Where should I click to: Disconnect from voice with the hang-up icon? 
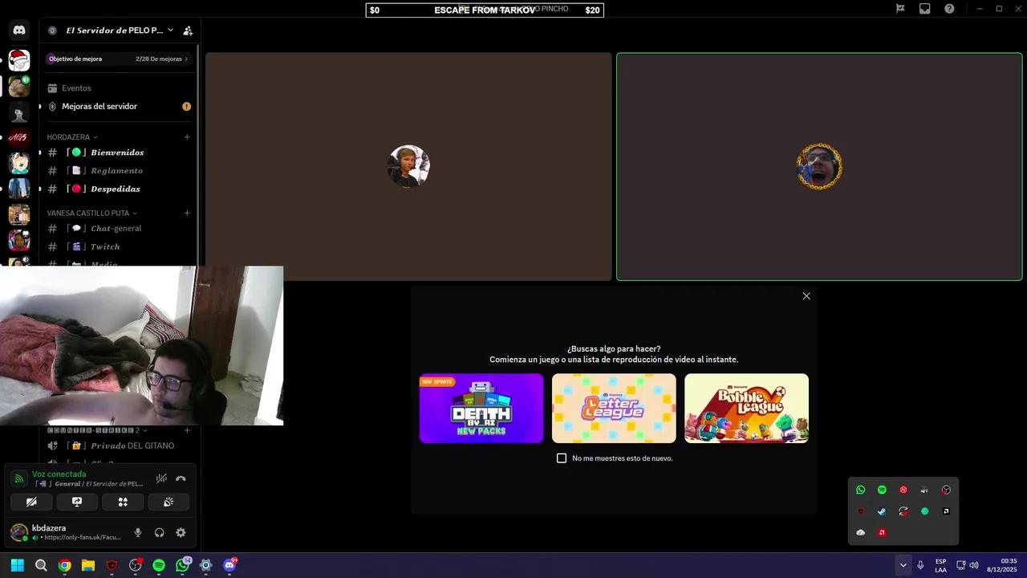click(181, 478)
